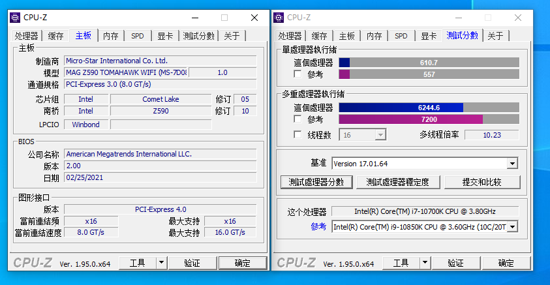Image resolution: width=550 pixels, height=285 pixels.
Task: Click single-thread reference bar showing 557
Action: 429,74
